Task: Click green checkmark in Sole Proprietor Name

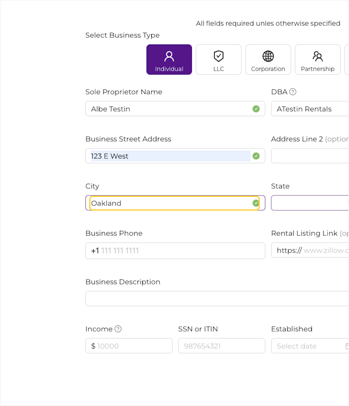Action: (x=256, y=109)
